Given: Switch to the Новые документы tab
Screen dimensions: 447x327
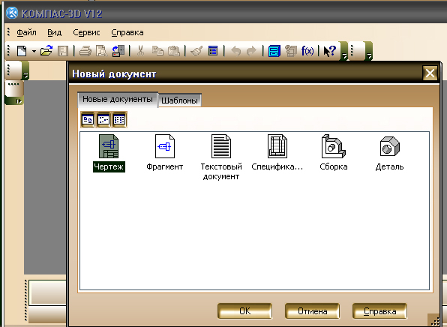Looking at the screenshot, I should [118, 99].
